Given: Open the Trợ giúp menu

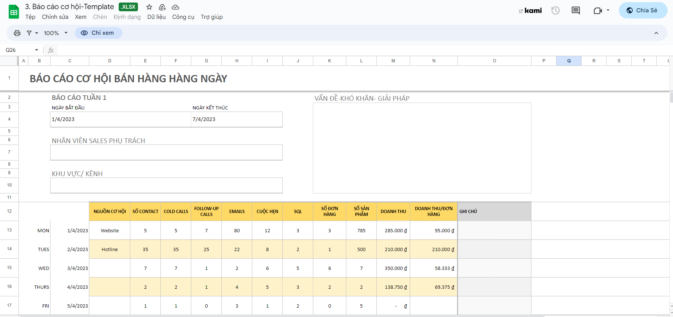Looking at the screenshot, I should coord(212,17).
